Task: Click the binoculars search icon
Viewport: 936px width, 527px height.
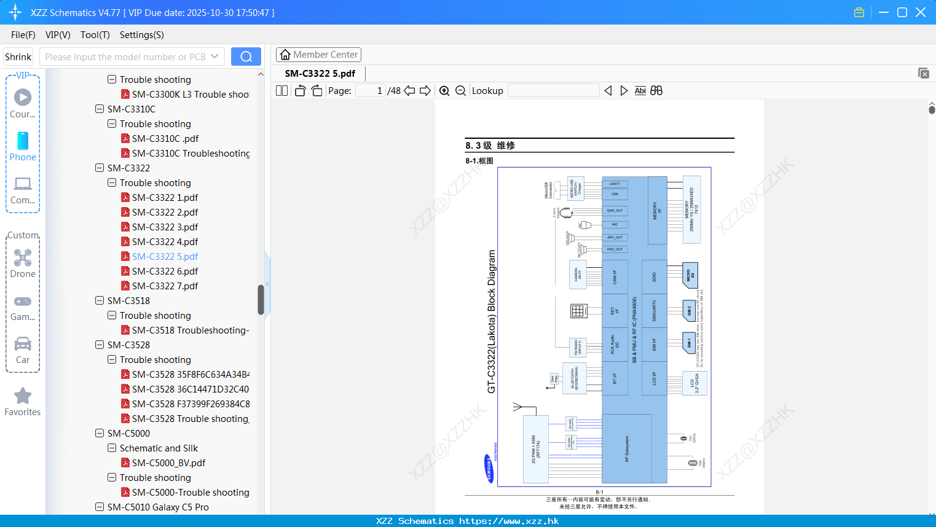Action: [x=656, y=90]
